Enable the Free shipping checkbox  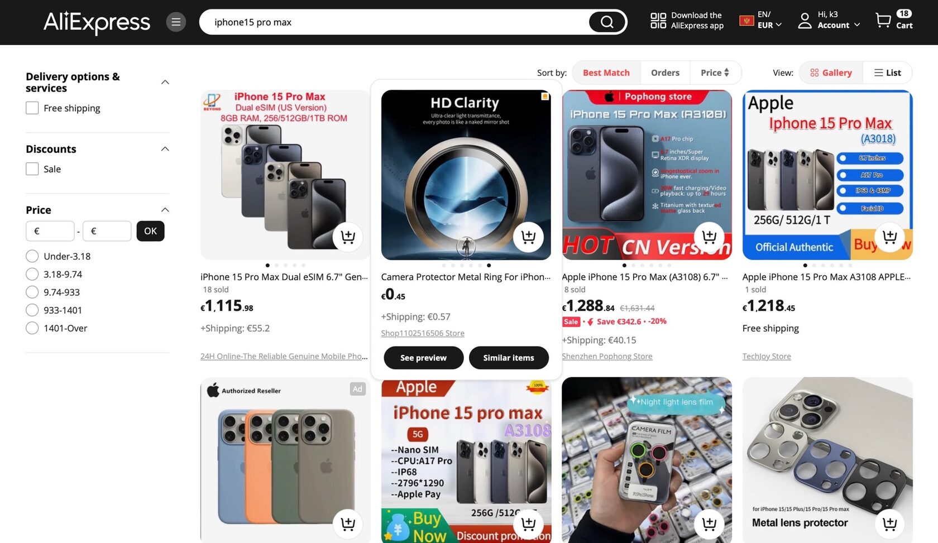[32, 108]
